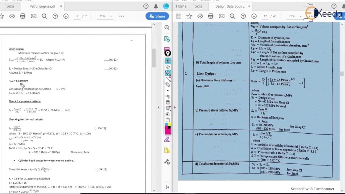Go to previous page in Petrol Engine
The height and width of the screenshot is (194, 345).
pos(55,16)
